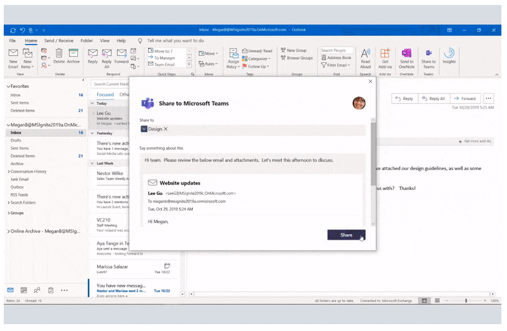Click the dialog's vertical scrollbar
This screenshot has height=331, width=507.
[373, 154]
